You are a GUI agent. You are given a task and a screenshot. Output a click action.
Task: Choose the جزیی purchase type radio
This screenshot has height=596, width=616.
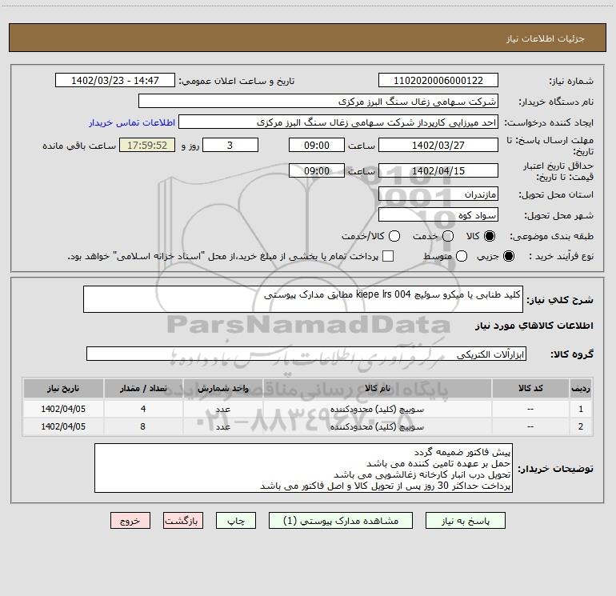click(x=508, y=256)
